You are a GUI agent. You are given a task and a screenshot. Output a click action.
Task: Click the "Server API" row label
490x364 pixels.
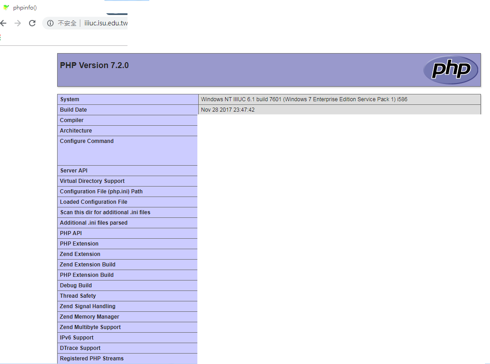(x=74, y=171)
